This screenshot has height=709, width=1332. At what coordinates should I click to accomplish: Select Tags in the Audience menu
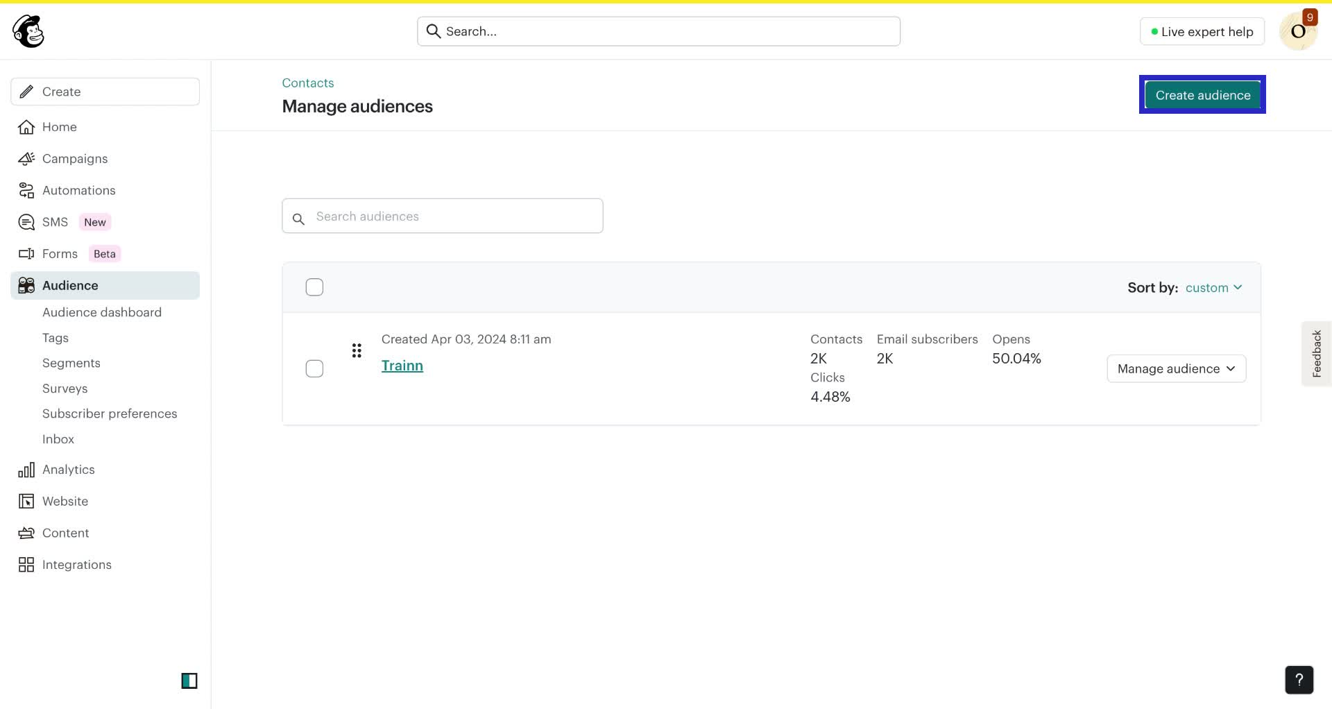coord(55,338)
